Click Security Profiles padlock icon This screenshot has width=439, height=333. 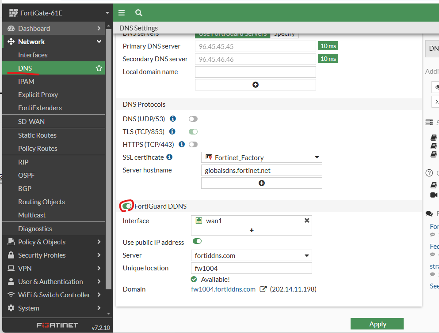(11, 255)
